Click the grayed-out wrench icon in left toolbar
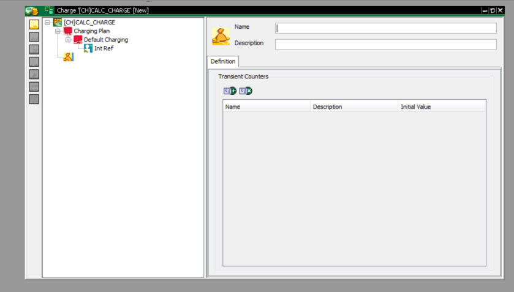This screenshot has height=292, width=514. tap(34, 74)
